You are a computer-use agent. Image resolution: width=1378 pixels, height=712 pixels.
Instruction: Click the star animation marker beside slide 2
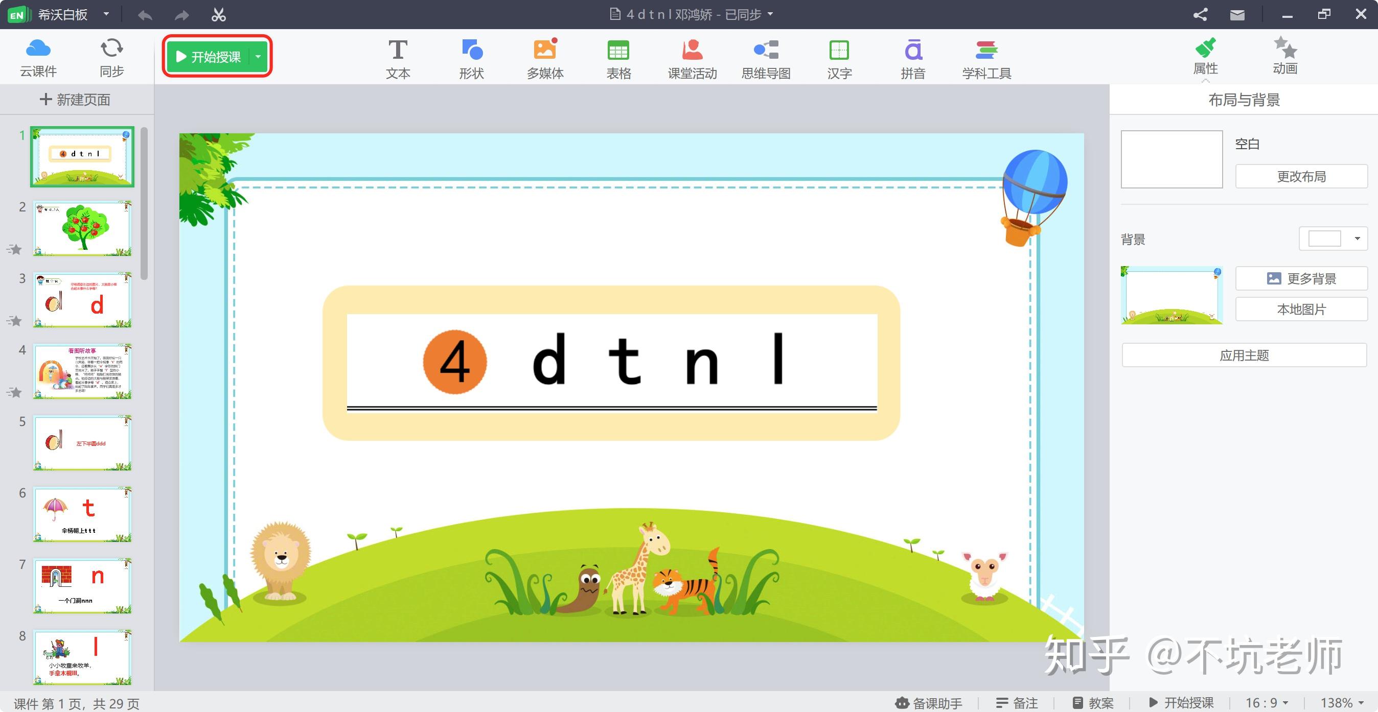[14, 249]
